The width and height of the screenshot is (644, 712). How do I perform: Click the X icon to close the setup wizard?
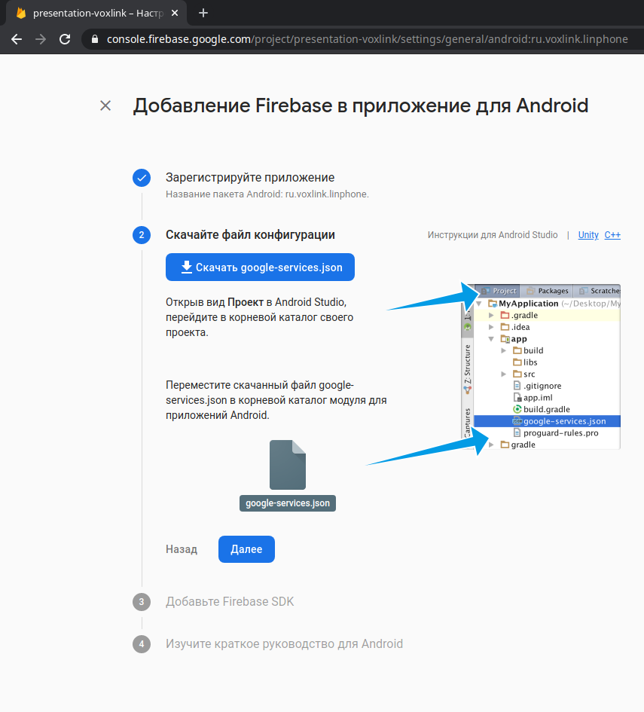[105, 105]
